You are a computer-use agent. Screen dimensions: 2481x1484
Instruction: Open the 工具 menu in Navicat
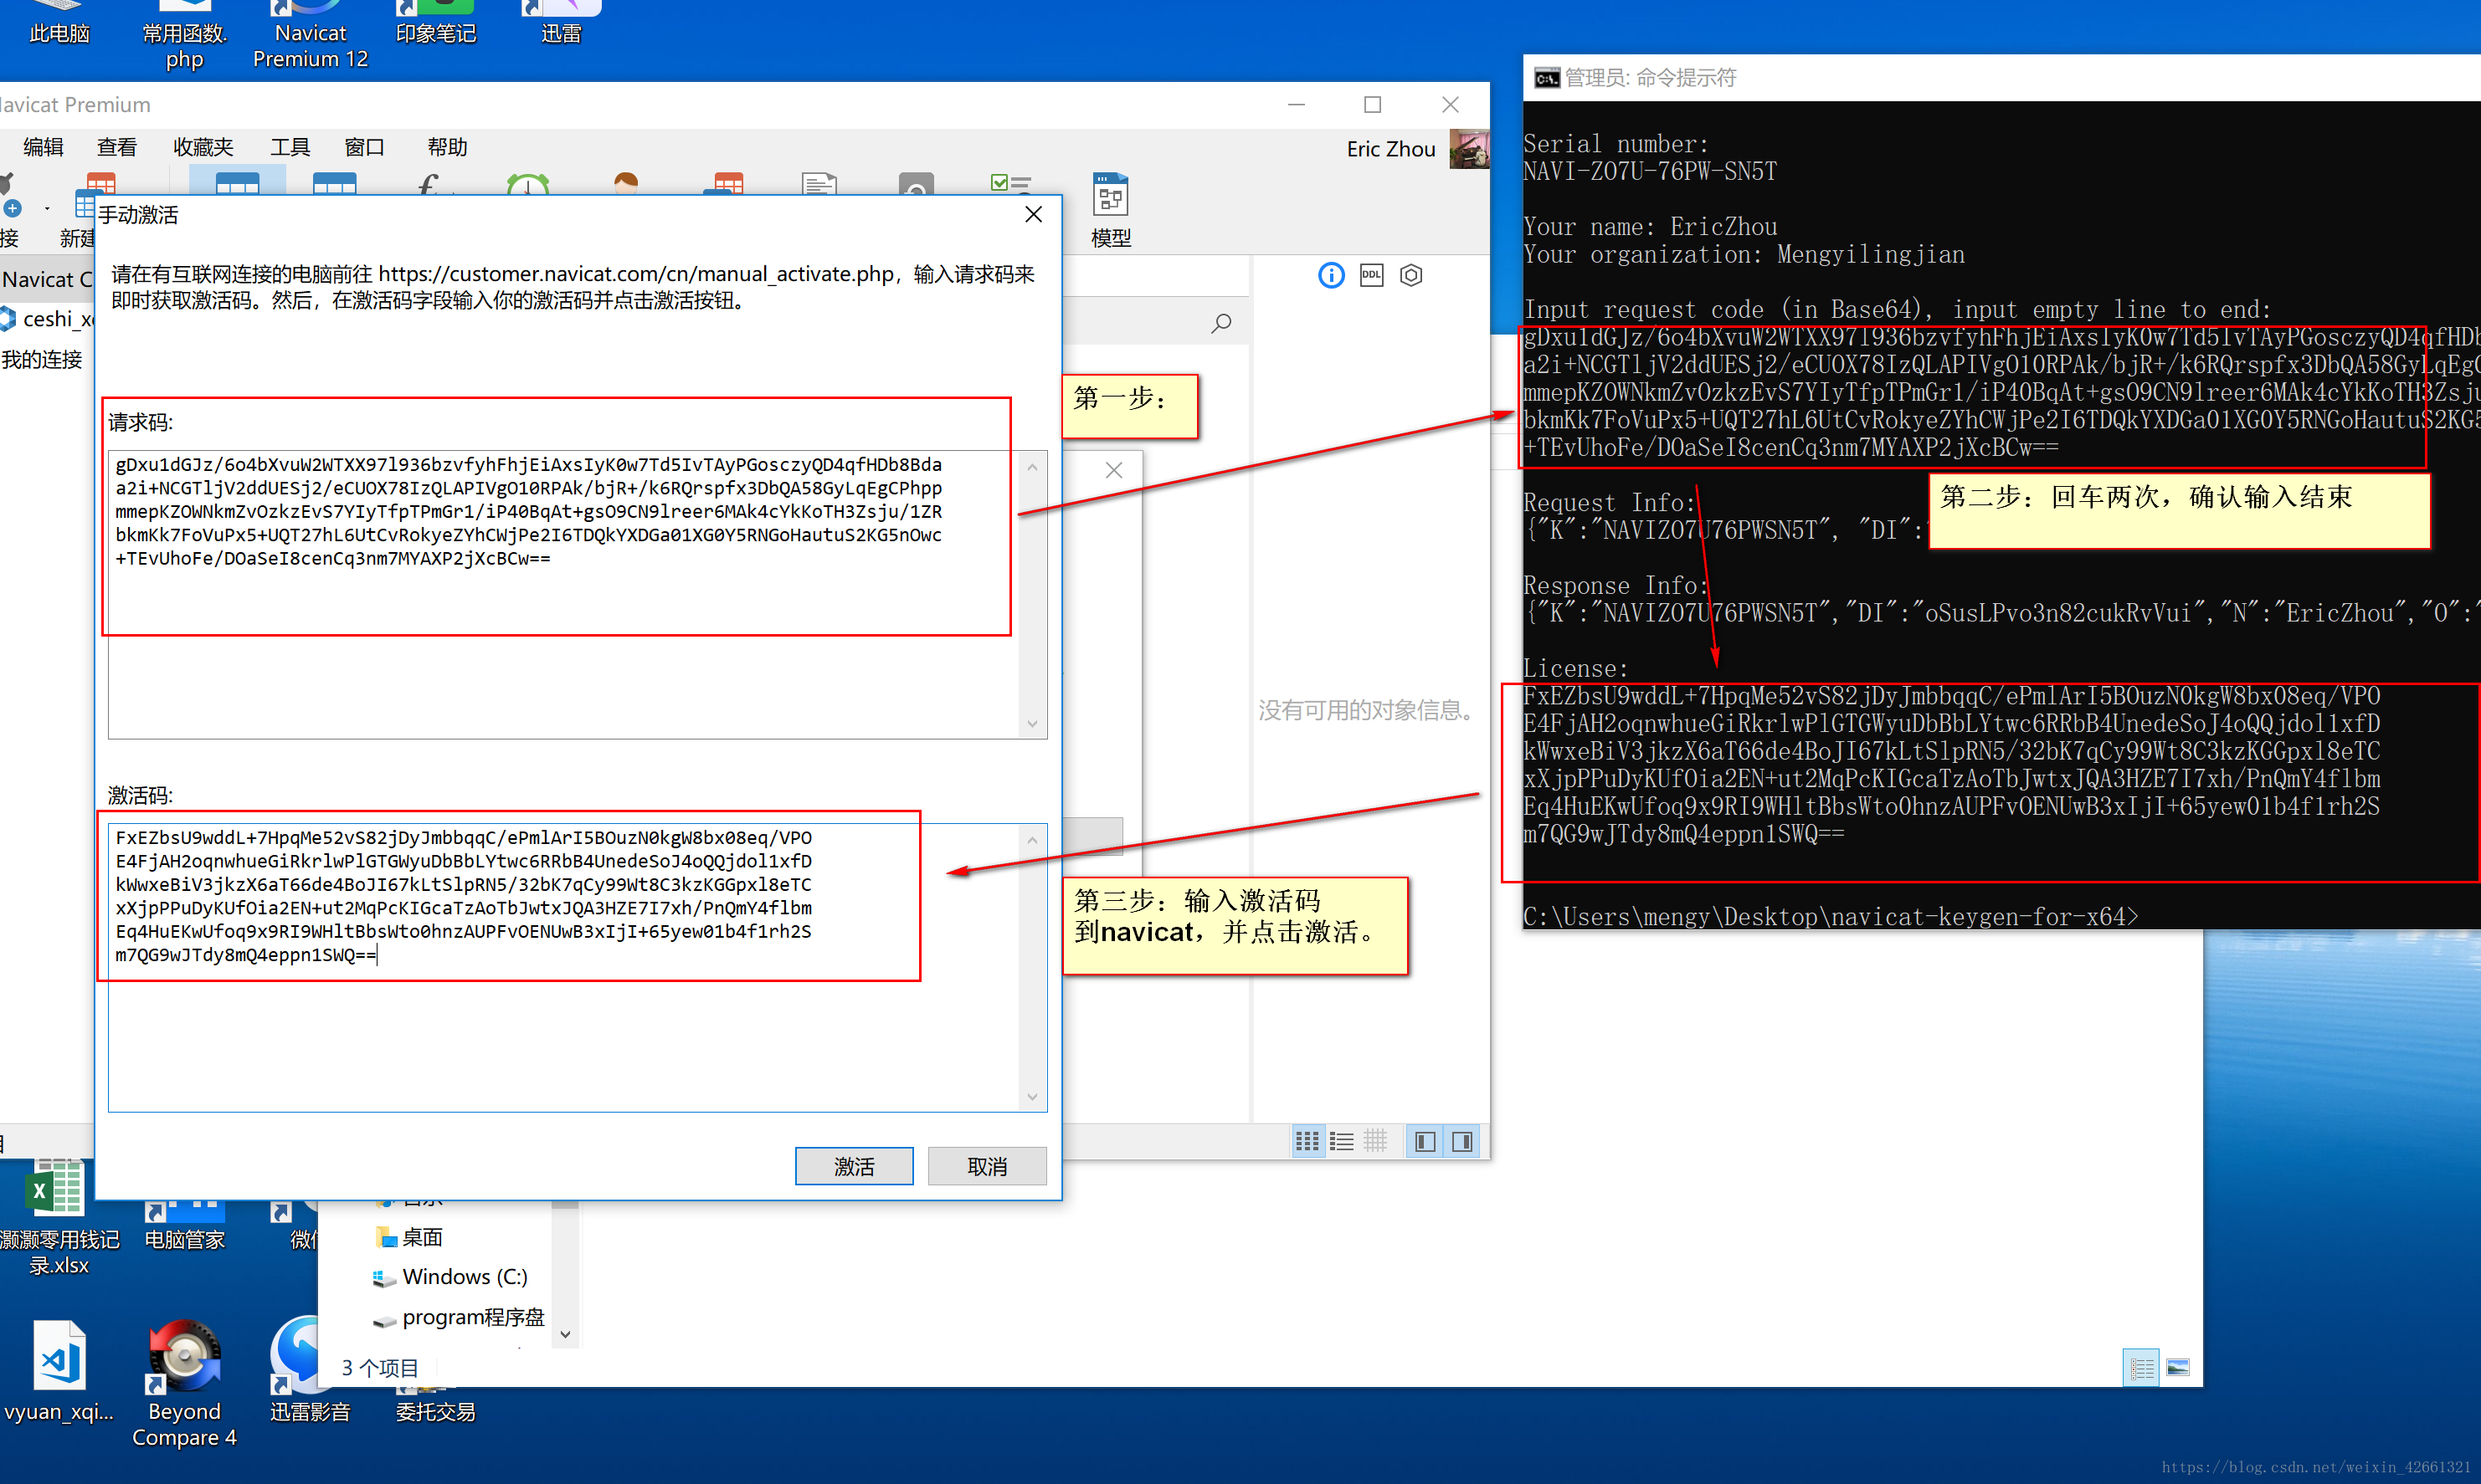290,147
